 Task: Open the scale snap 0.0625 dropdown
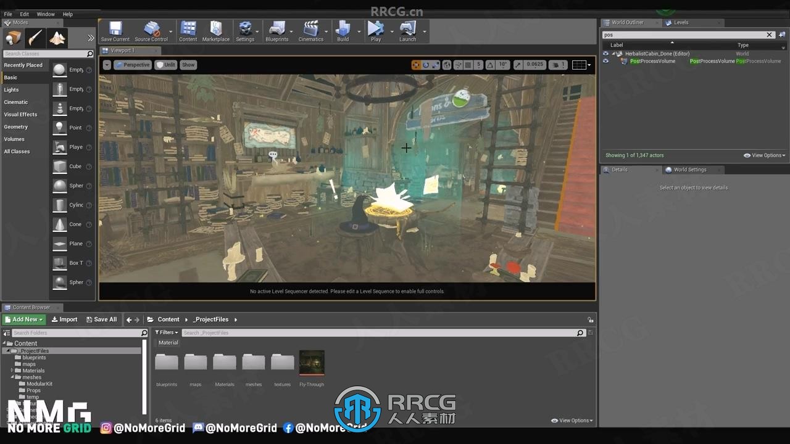pyautogui.click(x=535, y=65)
